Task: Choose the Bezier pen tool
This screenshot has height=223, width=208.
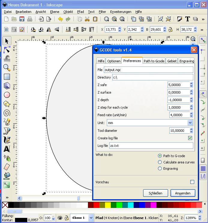Action: tap(7, 131)
